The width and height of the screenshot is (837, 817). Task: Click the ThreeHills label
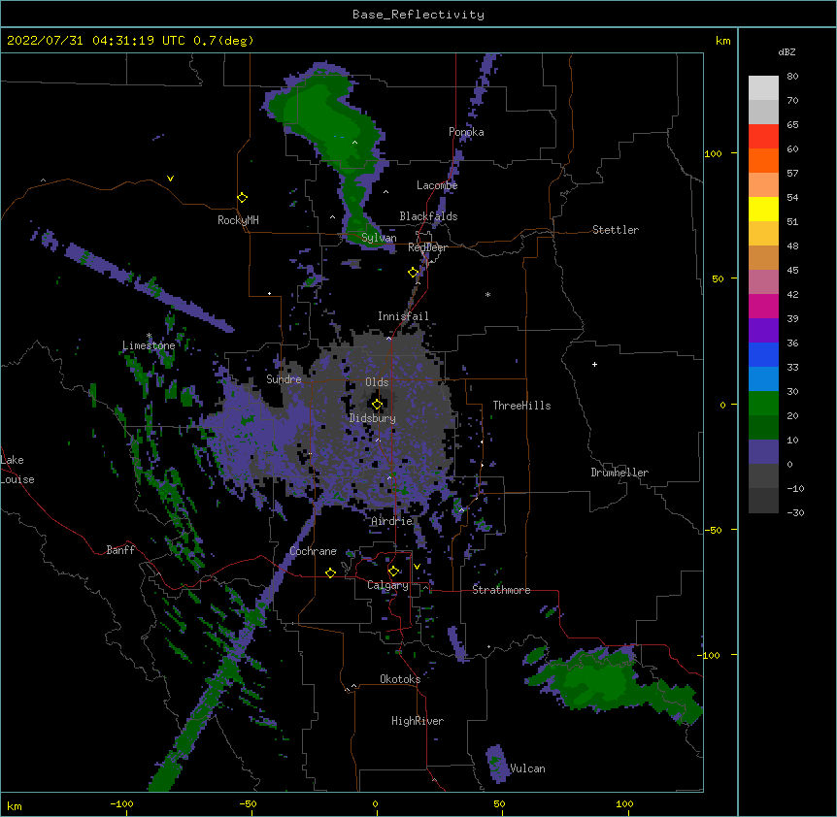(521, 406)
